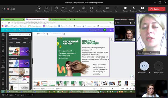Click the red recording indicator icon

coord(8,9)
